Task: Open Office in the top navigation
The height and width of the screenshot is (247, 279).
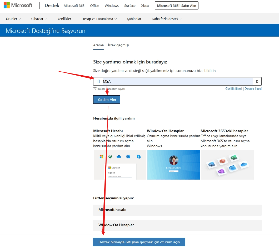Action: (94, 6)
